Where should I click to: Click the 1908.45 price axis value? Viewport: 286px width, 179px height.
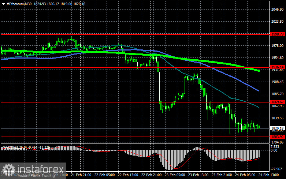pyautogui.click(x=277, y=82)
